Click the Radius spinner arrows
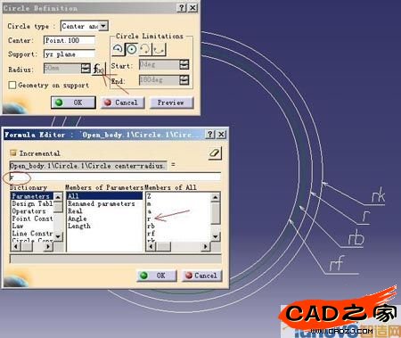The height and width of the screenshot is (338, 401). click(86, 69)
